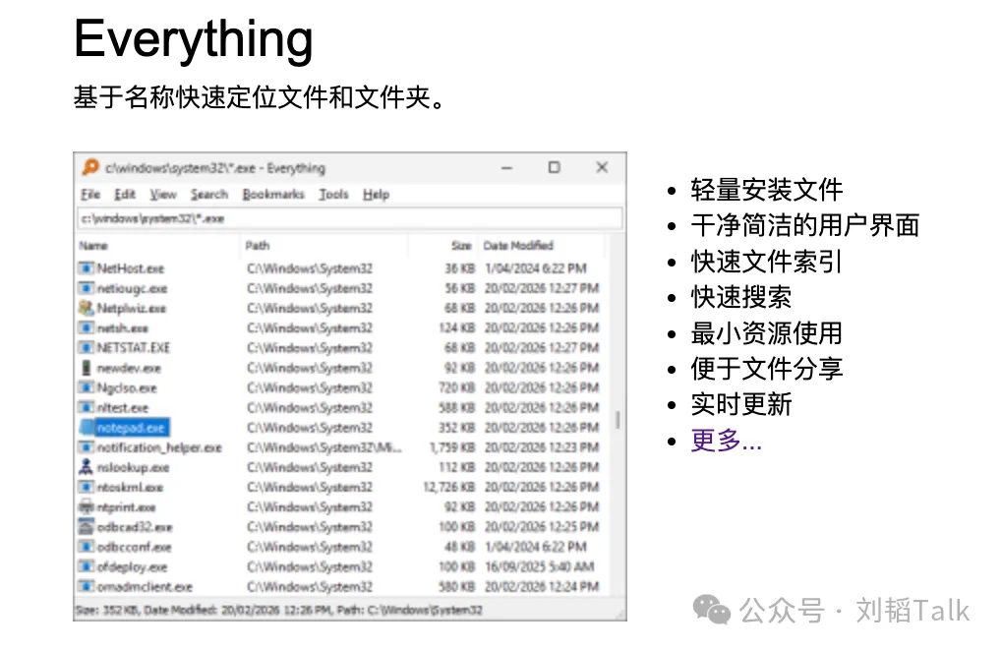Sort by the Path column header
1001x651 pixels.
point(258,246)
